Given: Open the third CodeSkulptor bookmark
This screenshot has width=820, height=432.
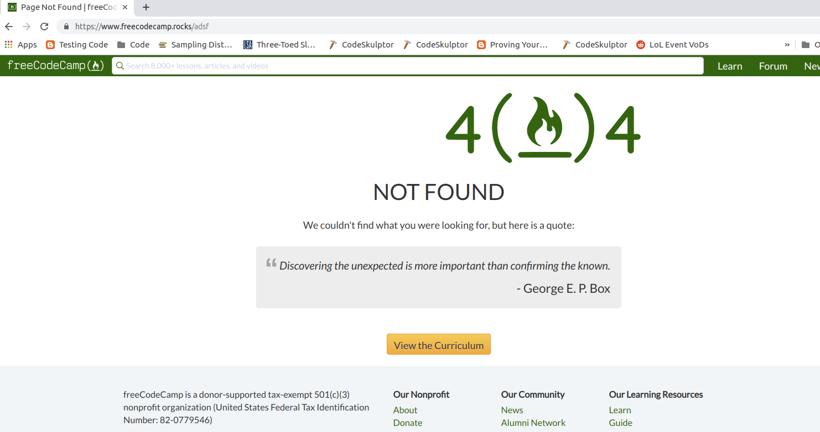Looking at the screenshot, I should [594, 45].
